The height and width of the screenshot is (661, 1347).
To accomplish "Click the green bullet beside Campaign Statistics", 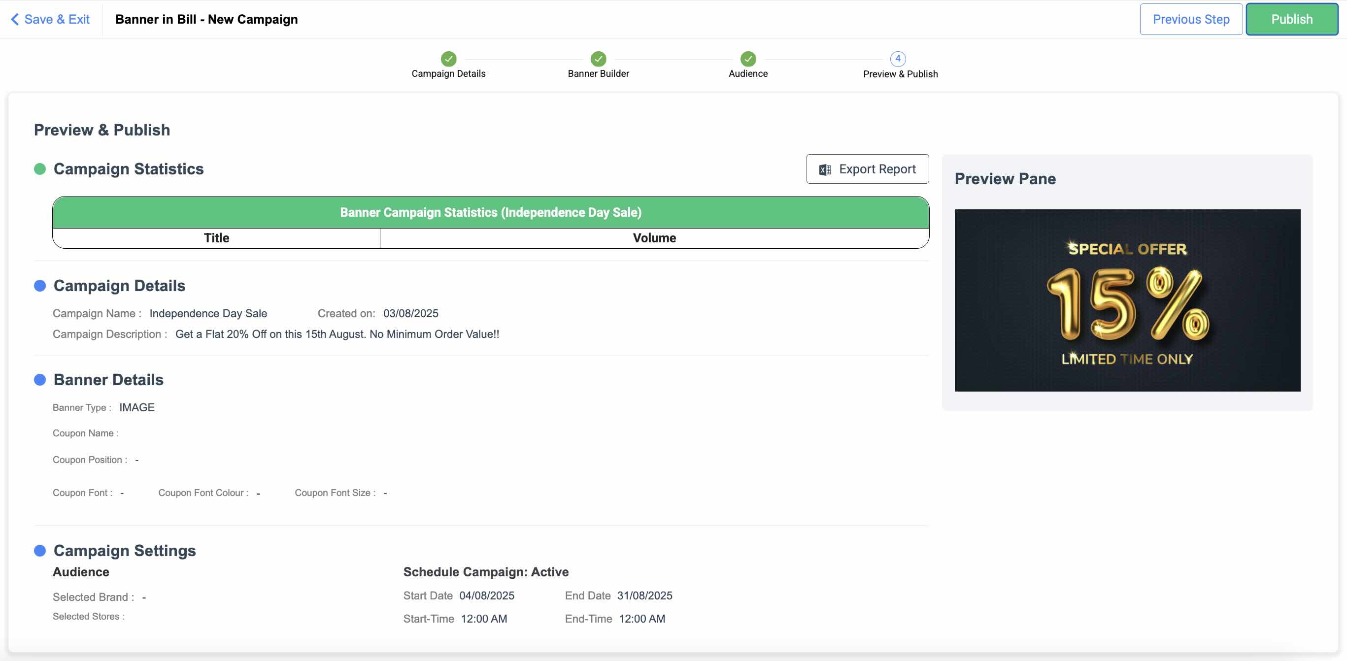I will [40, 168].
